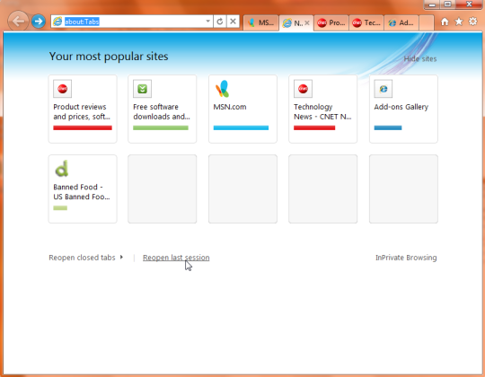Viewport: 485px width, 377px height.
Task: Open the address bar autocomplete dropdown arrow
Action: [x=207, y=22]
